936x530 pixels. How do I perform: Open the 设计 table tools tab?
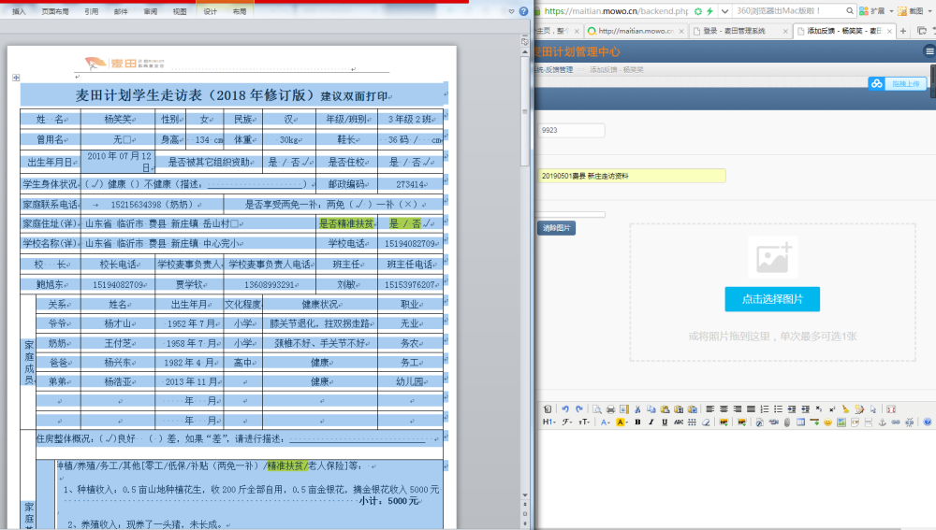210,11
